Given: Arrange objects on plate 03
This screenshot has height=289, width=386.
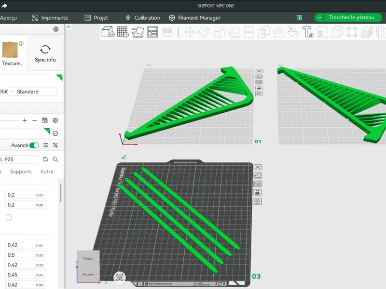Looking at the screenshot, I should click(x=258, y=184).
